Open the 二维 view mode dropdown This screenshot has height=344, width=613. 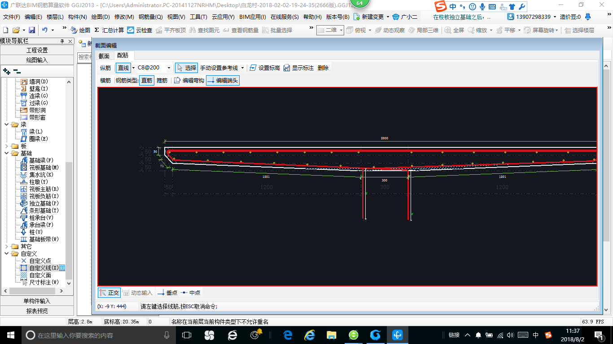click(x=341, y=30)
